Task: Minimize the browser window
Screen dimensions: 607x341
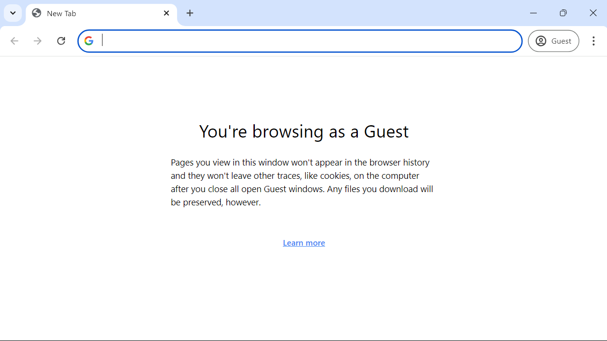Action: (x=533, y=13)
